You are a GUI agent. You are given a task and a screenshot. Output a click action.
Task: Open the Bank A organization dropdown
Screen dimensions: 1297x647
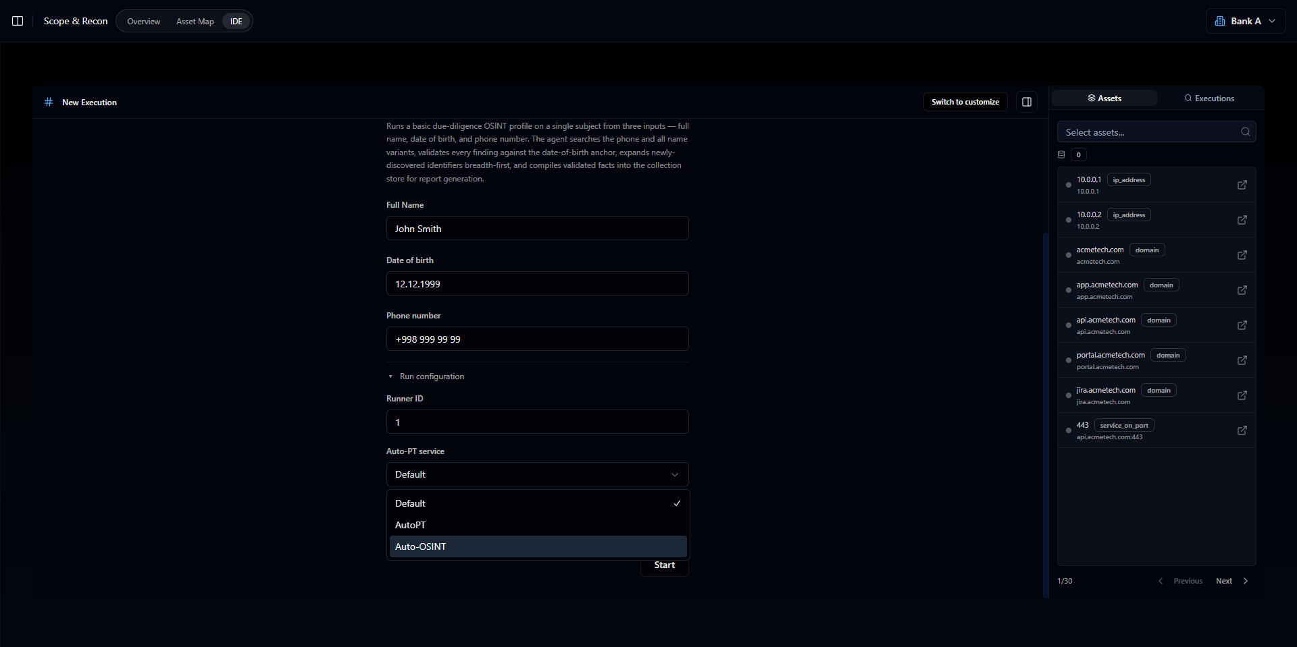point(1246,21)
